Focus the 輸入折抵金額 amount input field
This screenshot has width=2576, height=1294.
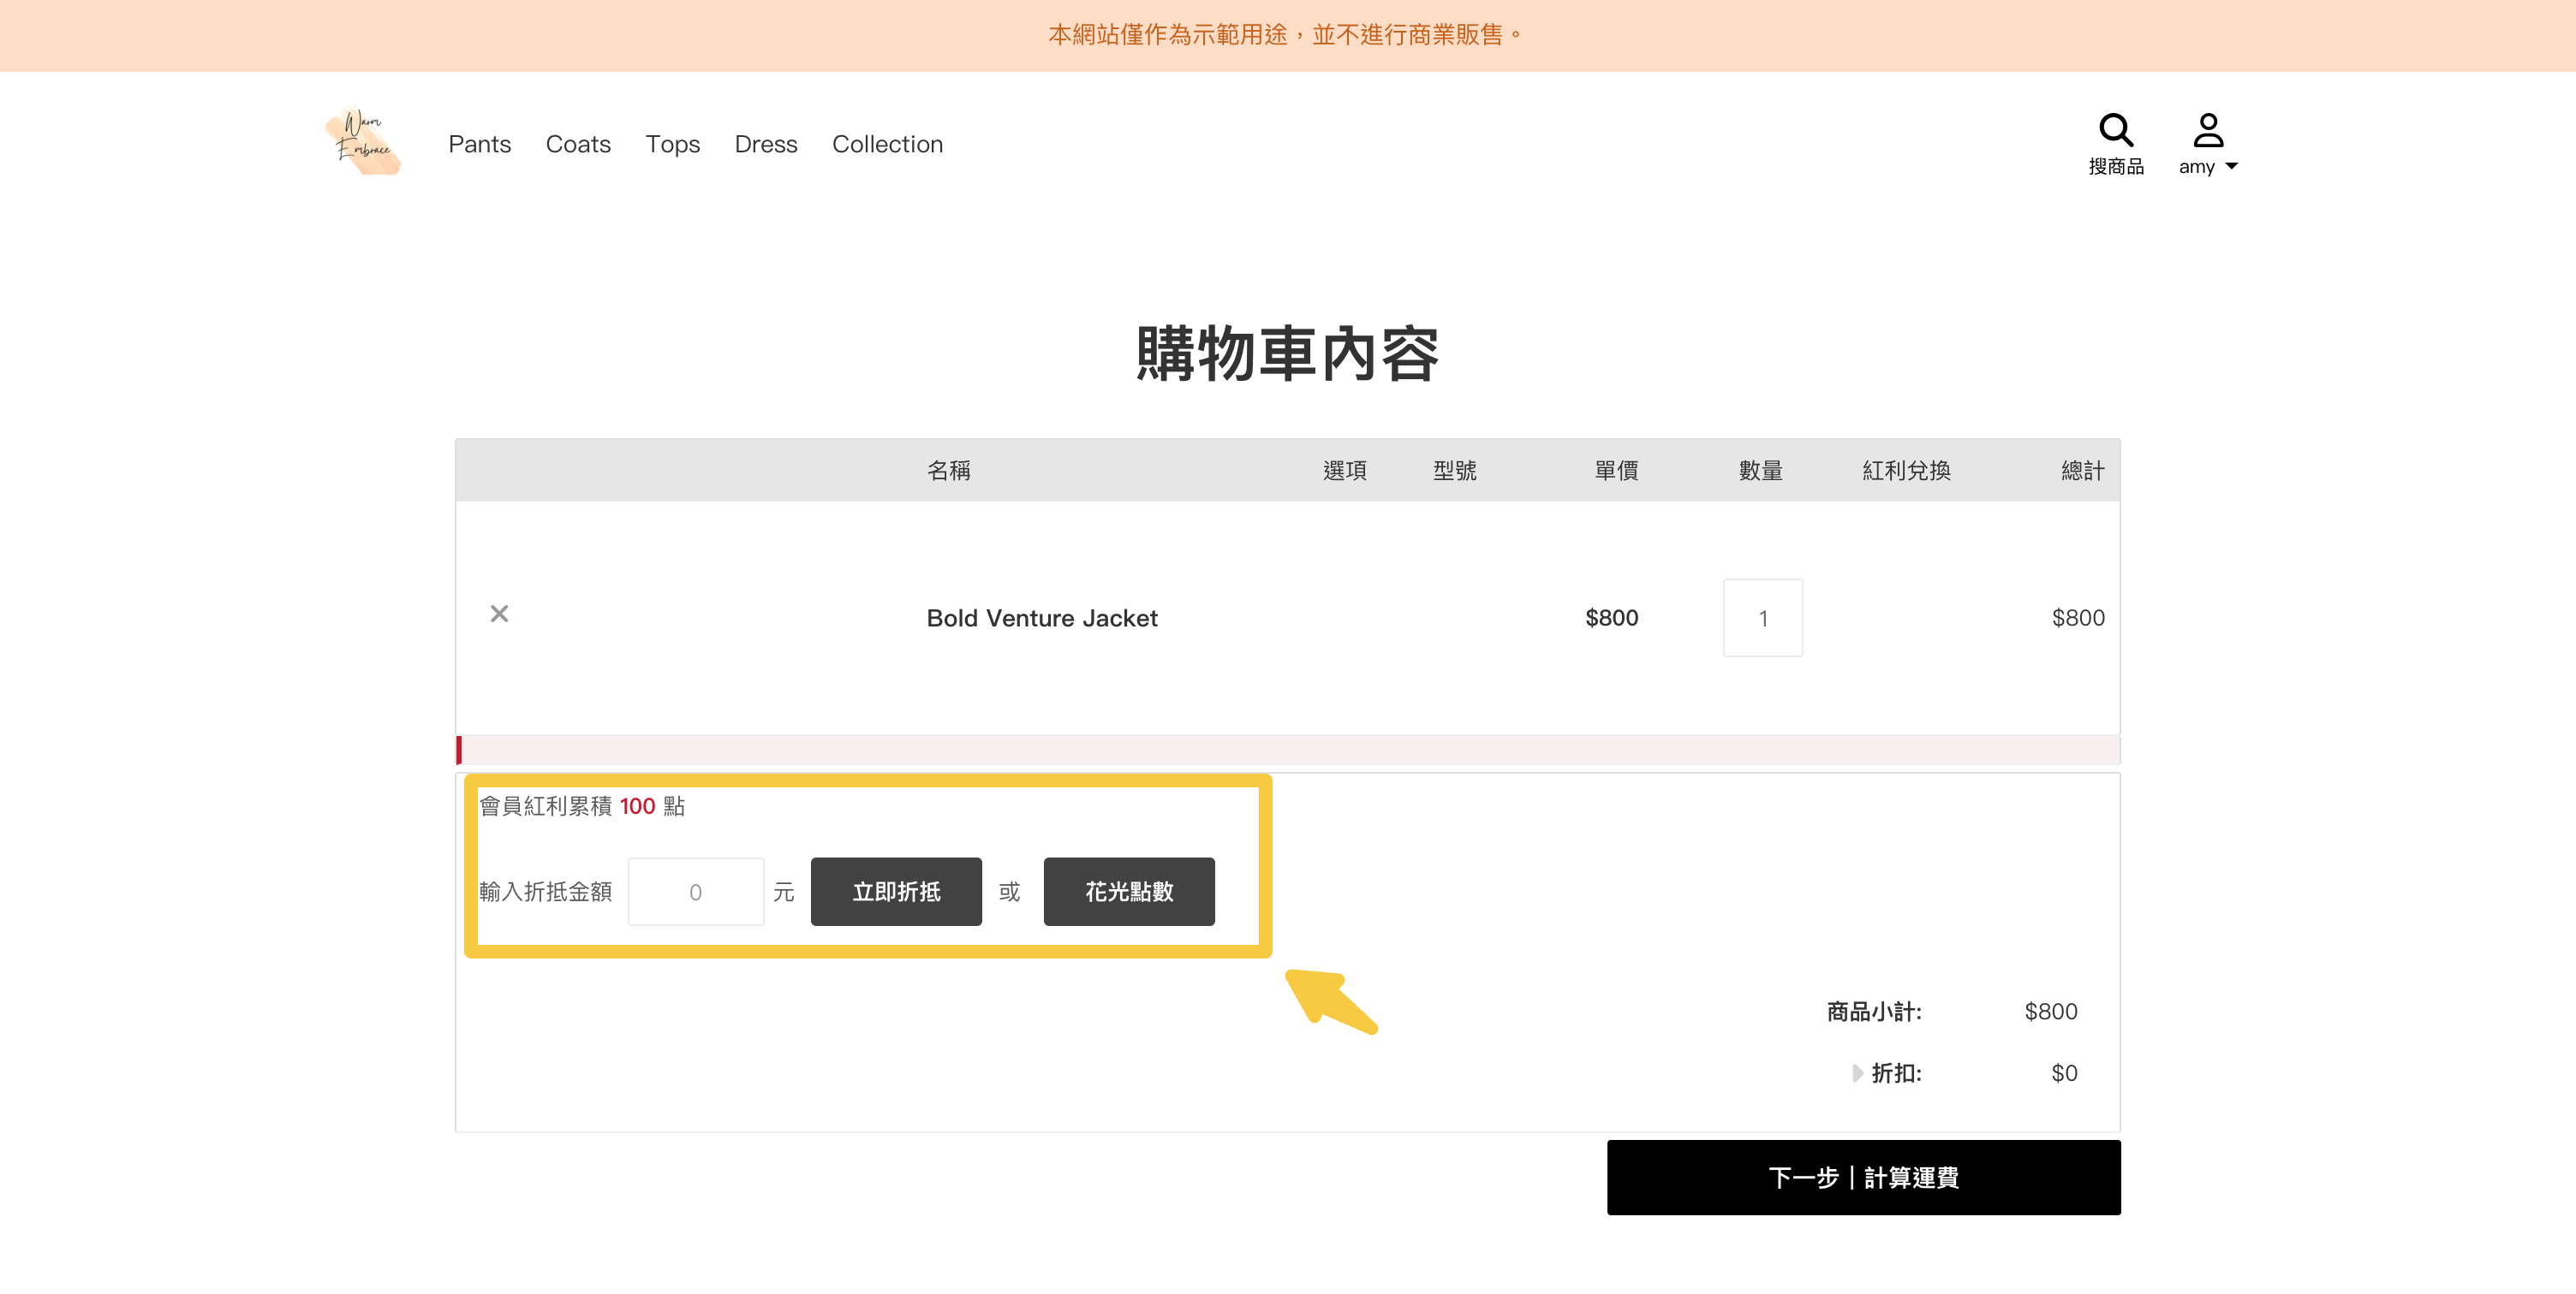point(695,891)
